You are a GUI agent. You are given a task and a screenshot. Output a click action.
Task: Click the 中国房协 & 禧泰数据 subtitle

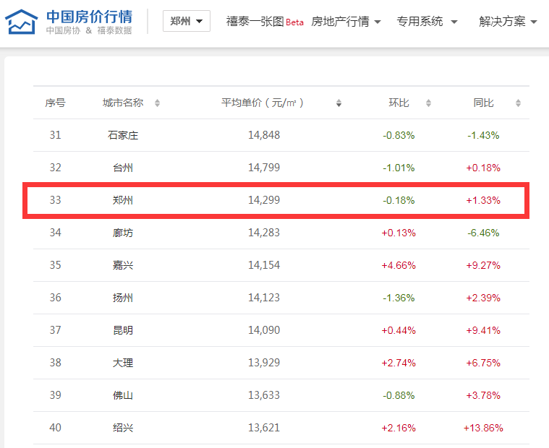point(89,30)
